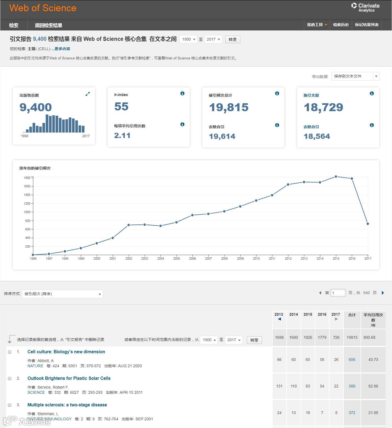Open 保存到文本文件 export dropdown

pyautogui.click(x=355, y=76)
